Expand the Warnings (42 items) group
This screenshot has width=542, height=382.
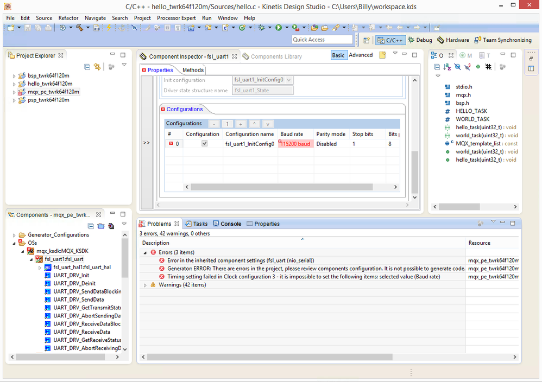click(x=145, y=285)
